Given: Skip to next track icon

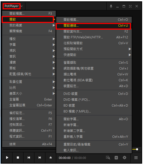Looking at the screenshot, I should click(x=40, y=158).
